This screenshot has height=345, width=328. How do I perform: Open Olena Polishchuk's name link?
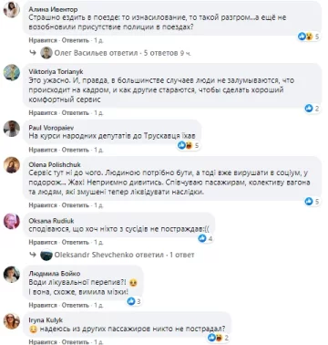pyautogui.click(x=55, y=165)
